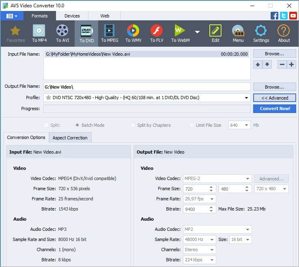Decrease frame height 480 with down stepper
This screenshot has width=299, height=267.
pyautogui.click(x=247, y=191)
